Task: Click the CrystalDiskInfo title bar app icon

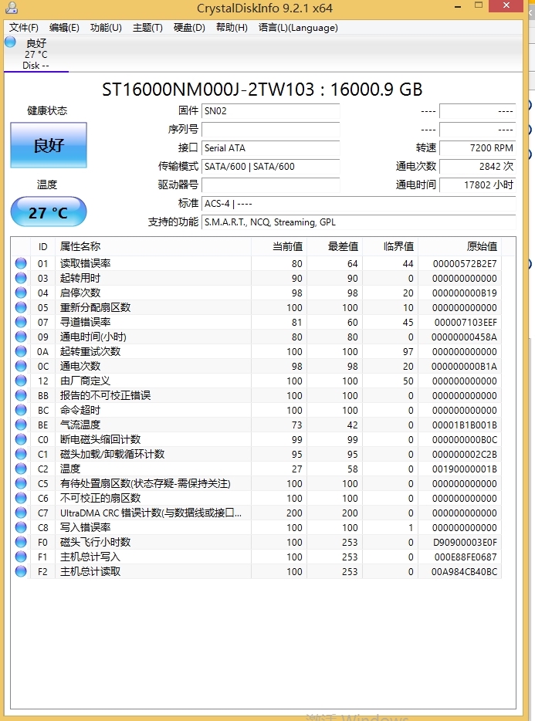Action: coord(11,8)
